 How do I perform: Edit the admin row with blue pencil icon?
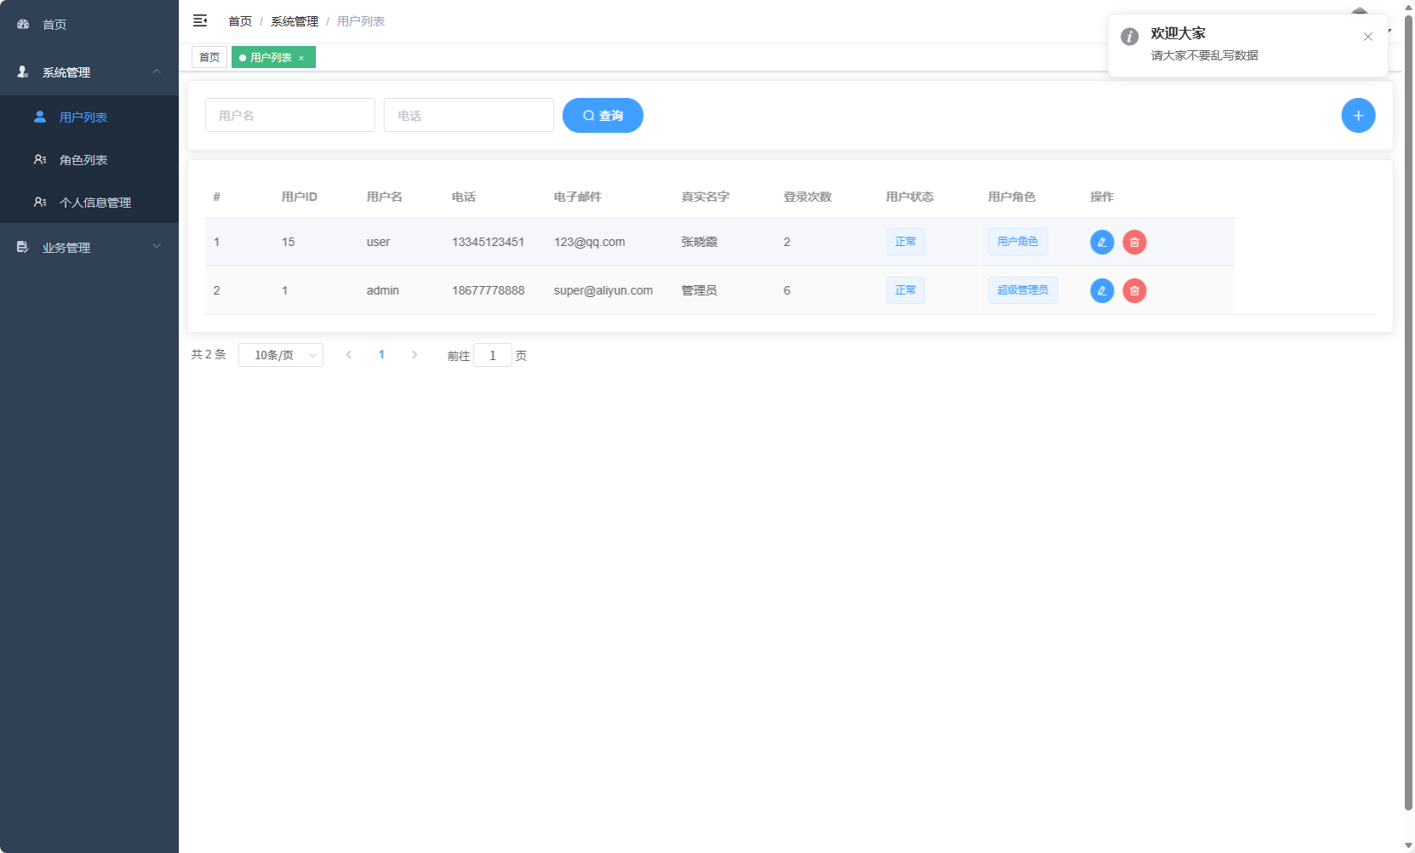(1102, 291)
